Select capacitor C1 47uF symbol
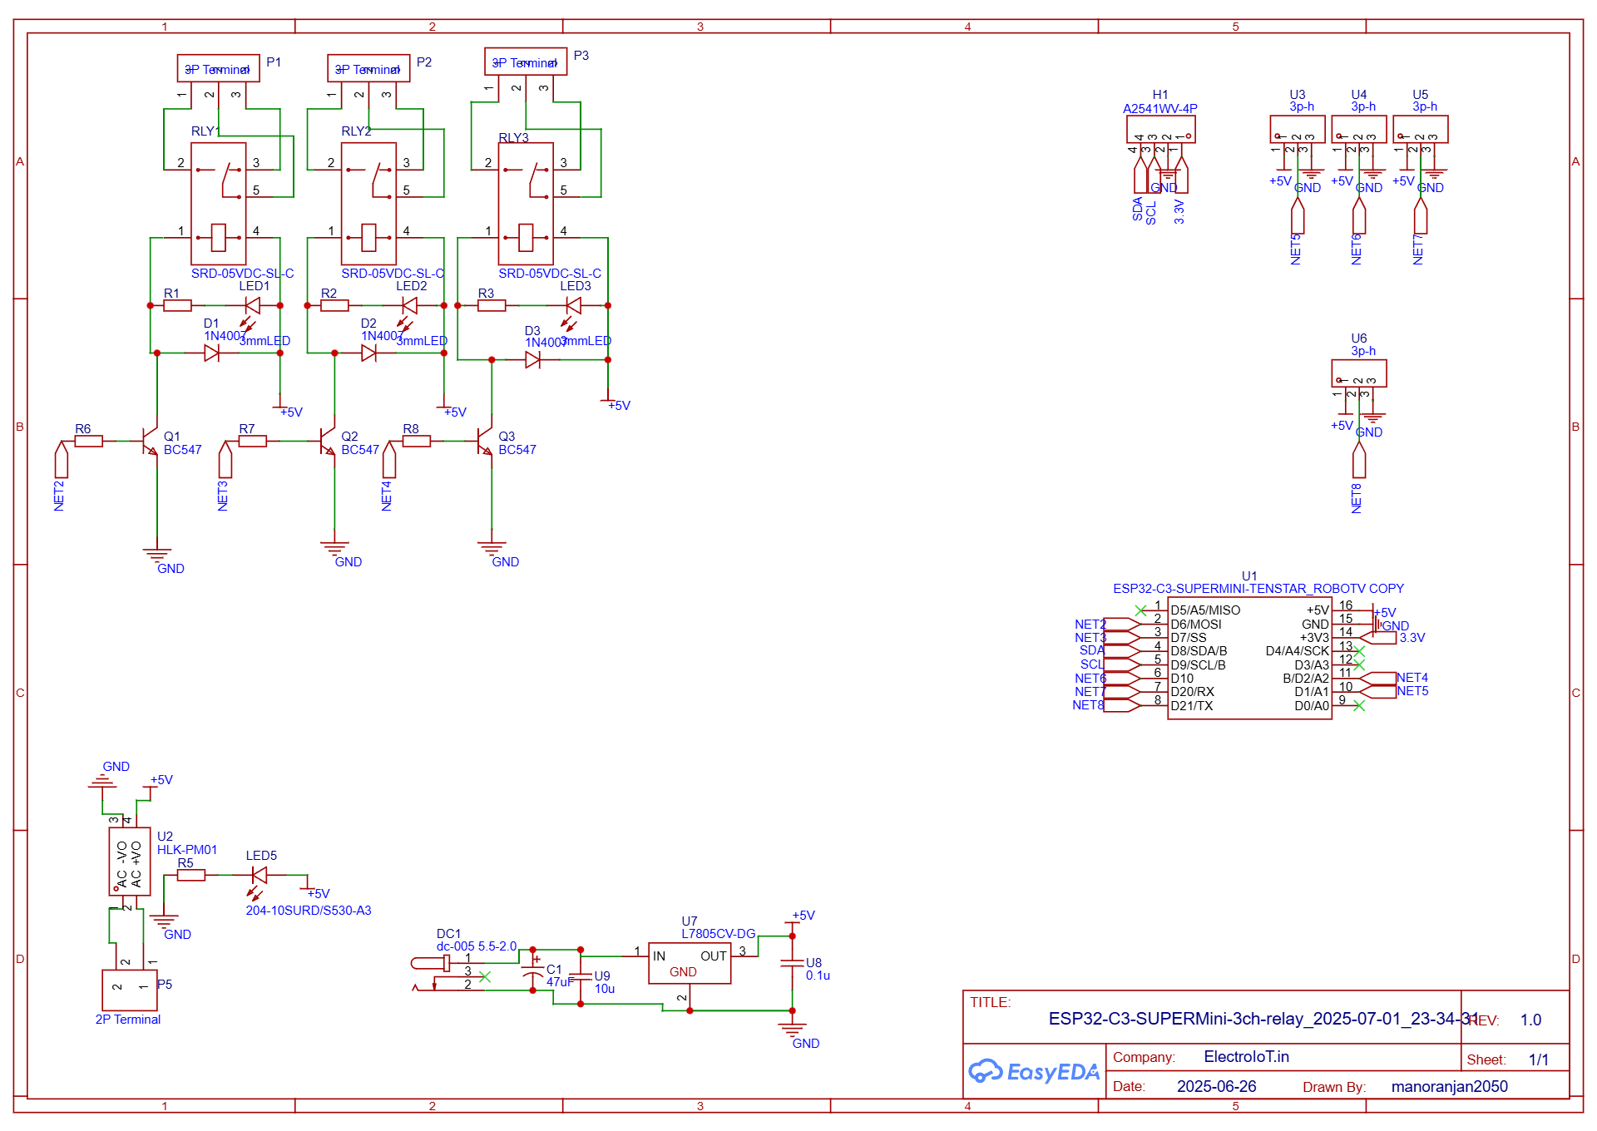 click(x=532, y=970)
